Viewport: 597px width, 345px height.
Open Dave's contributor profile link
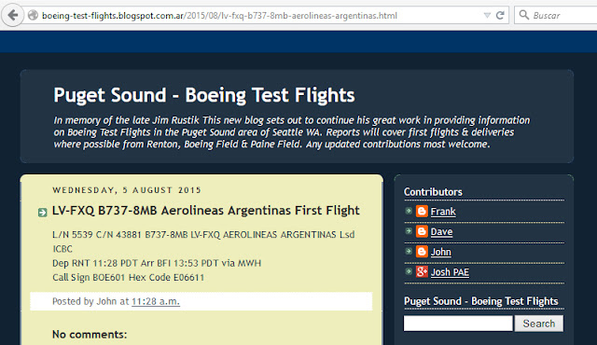point(441,231)
